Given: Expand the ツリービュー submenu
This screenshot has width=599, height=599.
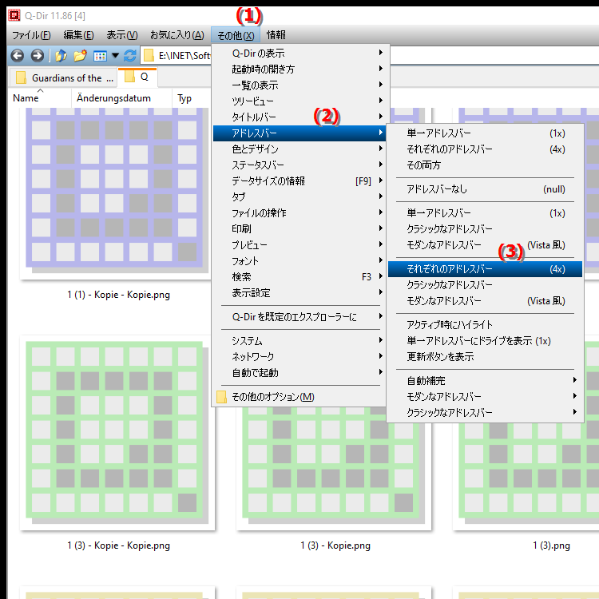Looking at the screenshot, I should click(299, 101).
